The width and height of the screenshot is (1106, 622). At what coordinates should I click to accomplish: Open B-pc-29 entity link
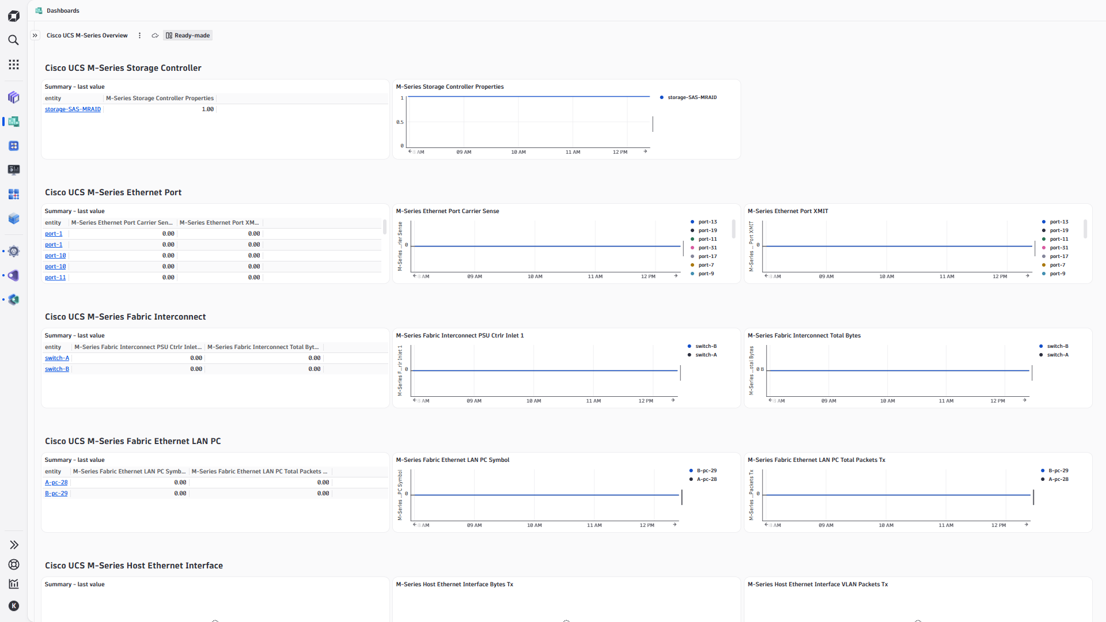point(56,494)
